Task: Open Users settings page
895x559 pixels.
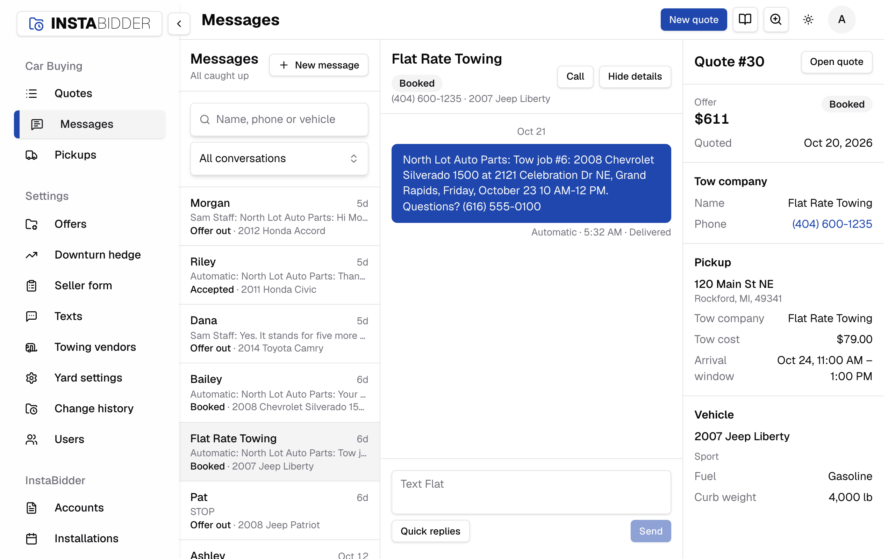Action: (x=89, y=439)
